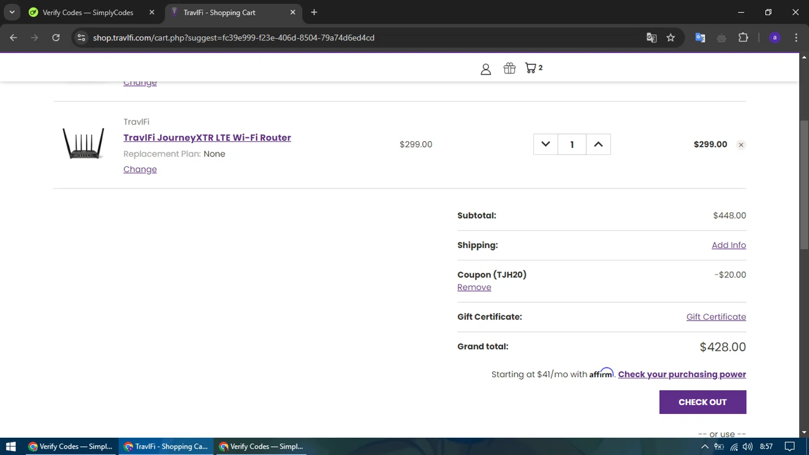Image resolution: width=809 pixels, height=455 pixels.
Task: Switch to first Verify Codes taskbar window
Action: tap(71, 446)
